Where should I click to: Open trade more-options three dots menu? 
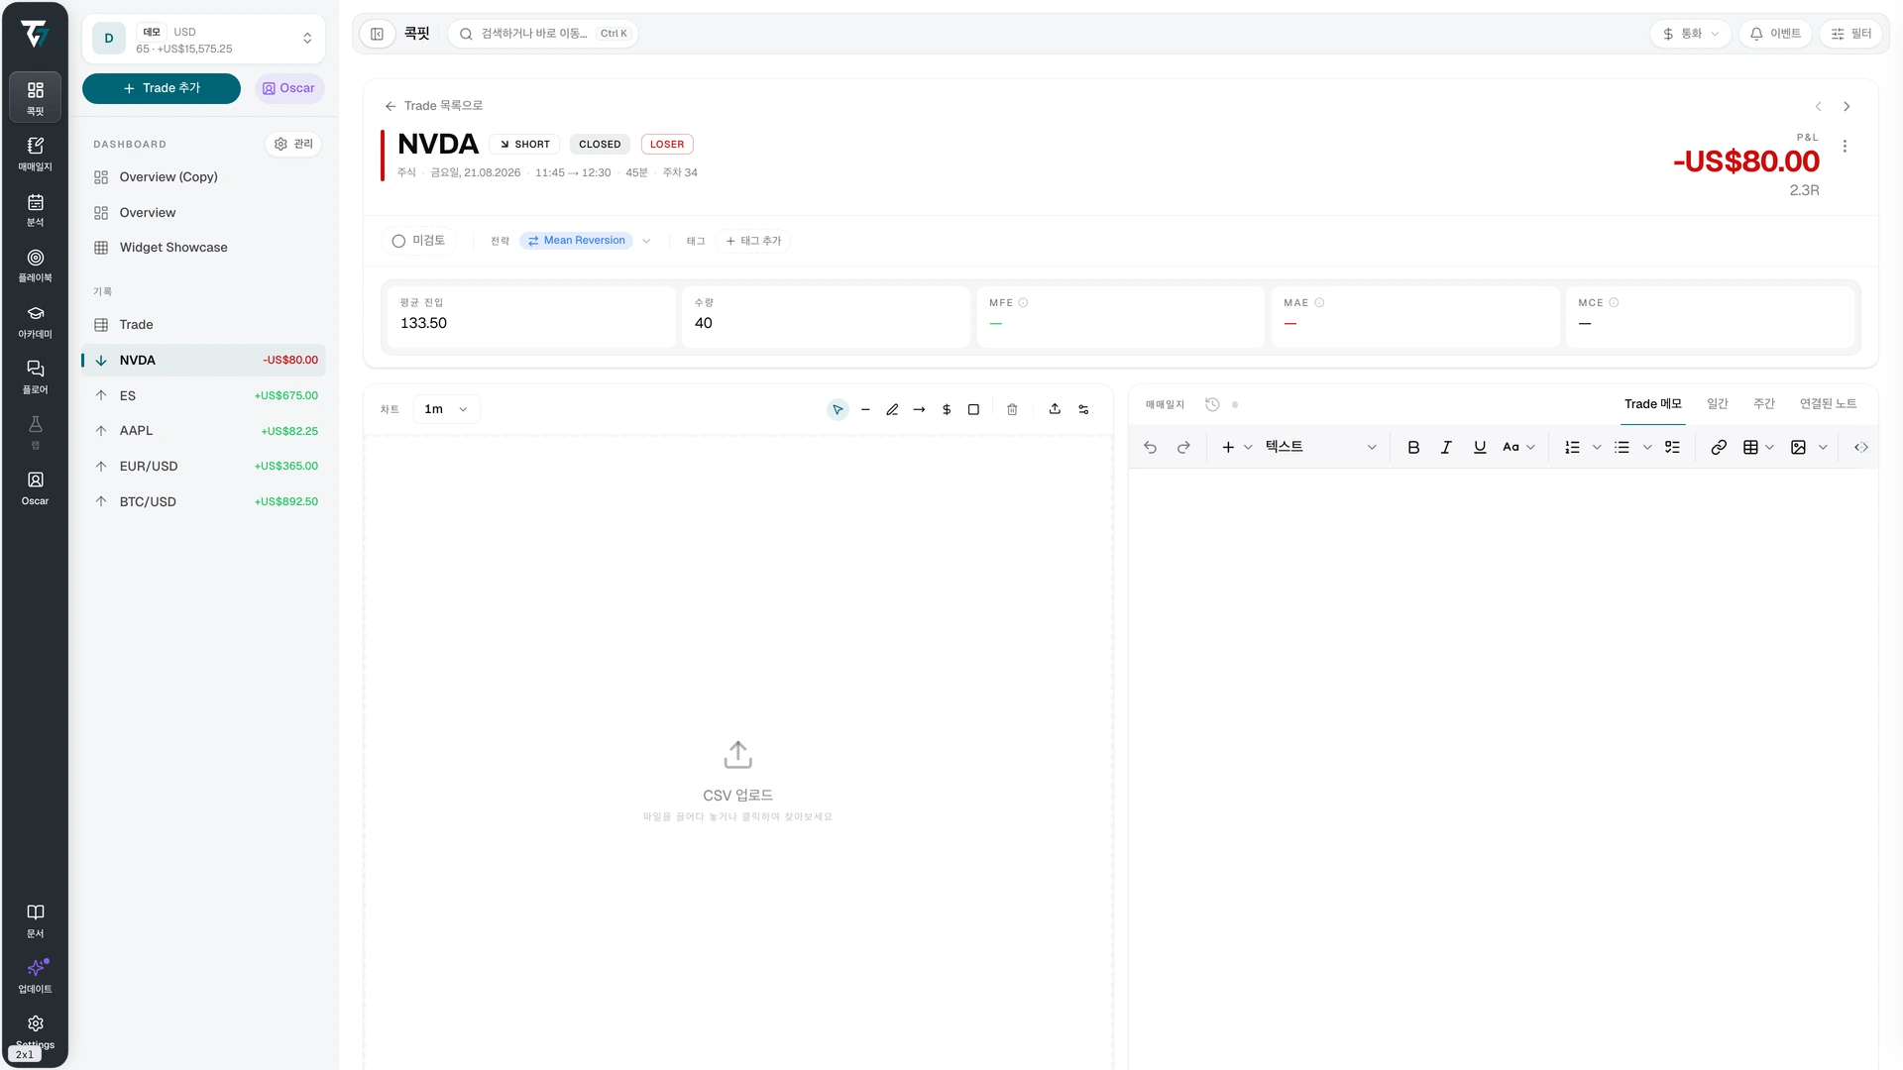pyautogui.click(x=1845, y=147)
